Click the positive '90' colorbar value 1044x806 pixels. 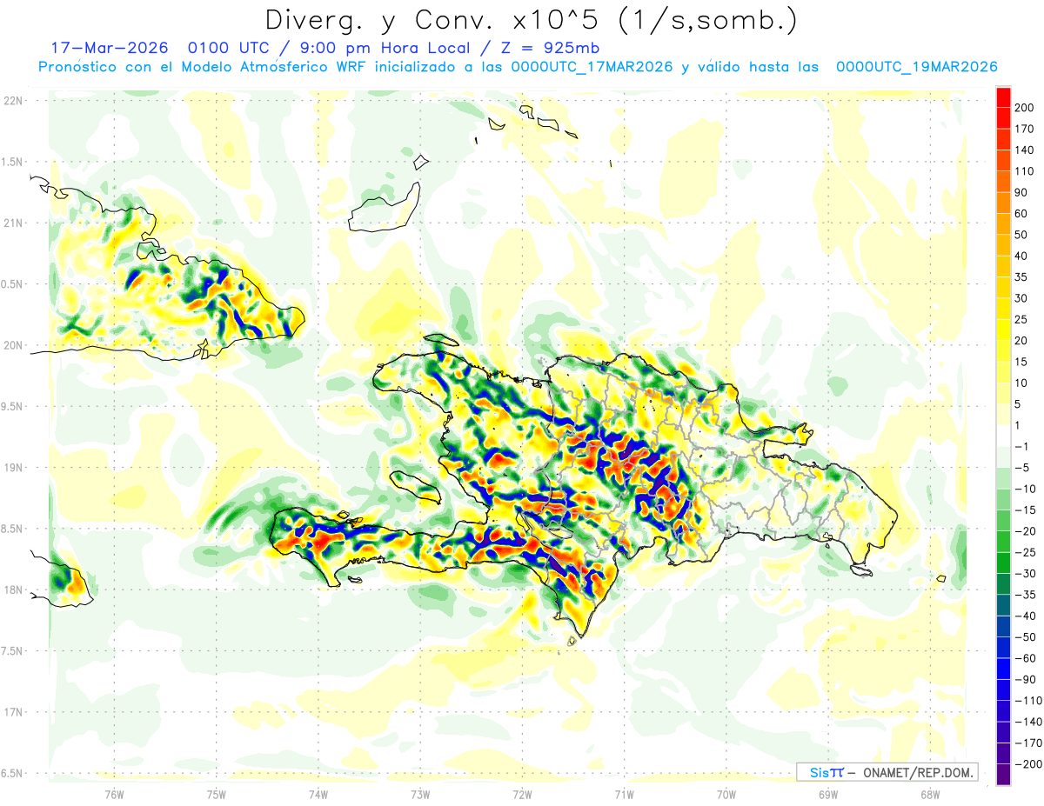(x=1021, y=192)
